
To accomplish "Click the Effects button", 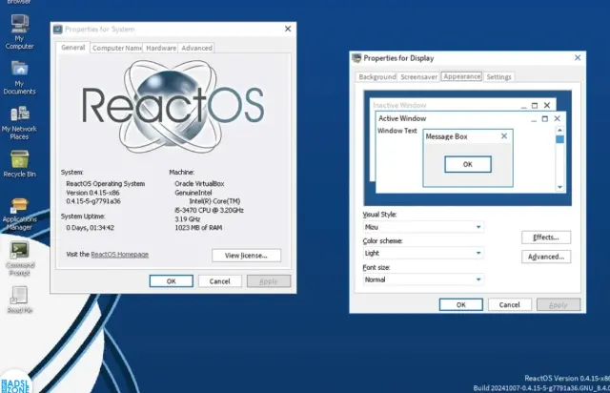I will (x=546, y=237).
